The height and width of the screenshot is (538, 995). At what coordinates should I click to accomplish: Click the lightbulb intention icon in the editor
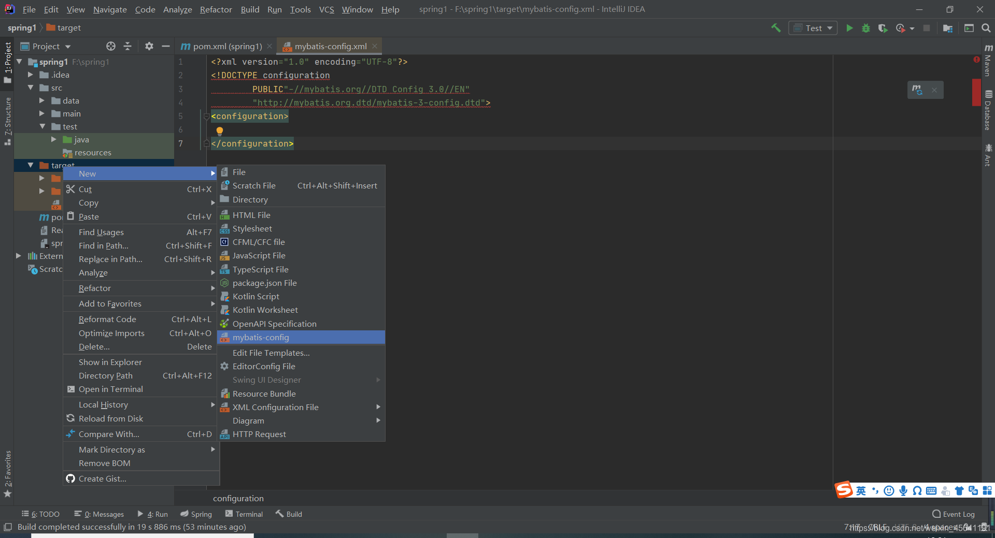(x=220, y=131)
